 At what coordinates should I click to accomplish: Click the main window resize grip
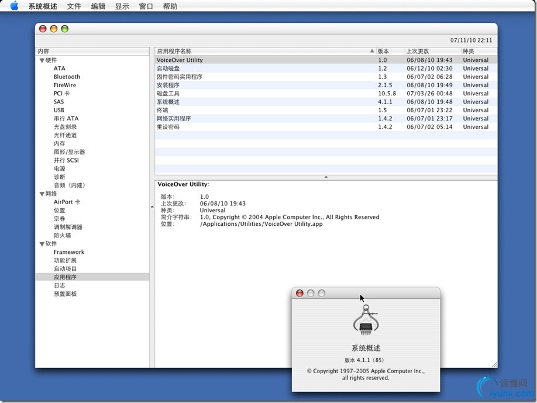click(x=494, y=364)
